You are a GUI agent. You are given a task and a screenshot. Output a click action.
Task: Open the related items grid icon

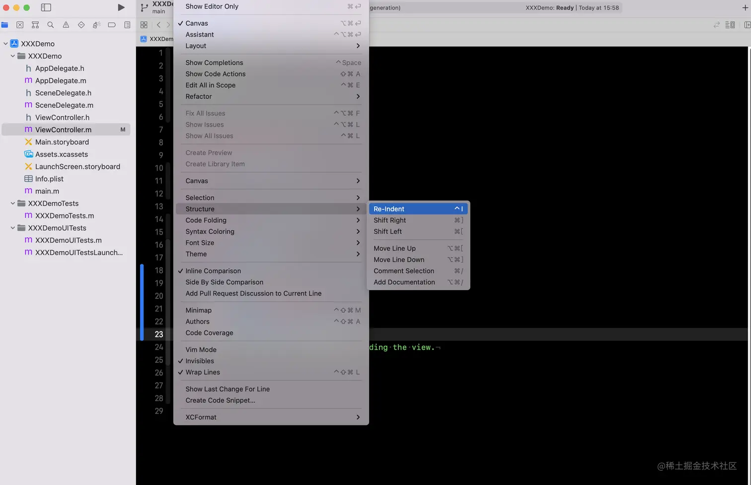point(144,25)
